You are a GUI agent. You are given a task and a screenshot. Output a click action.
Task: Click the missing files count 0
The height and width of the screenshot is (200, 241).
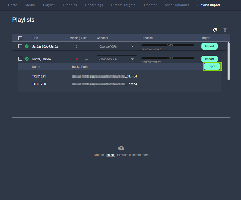point(77,47)
